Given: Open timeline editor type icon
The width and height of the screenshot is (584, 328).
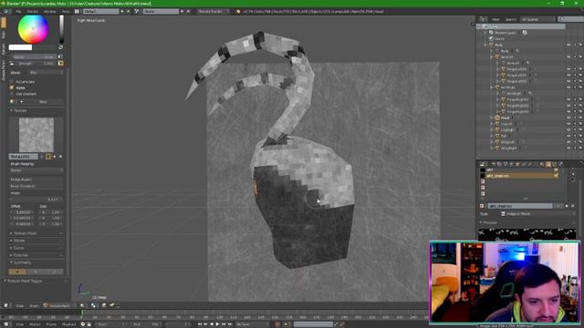Looking at the screenshot, I should (6, 324).
